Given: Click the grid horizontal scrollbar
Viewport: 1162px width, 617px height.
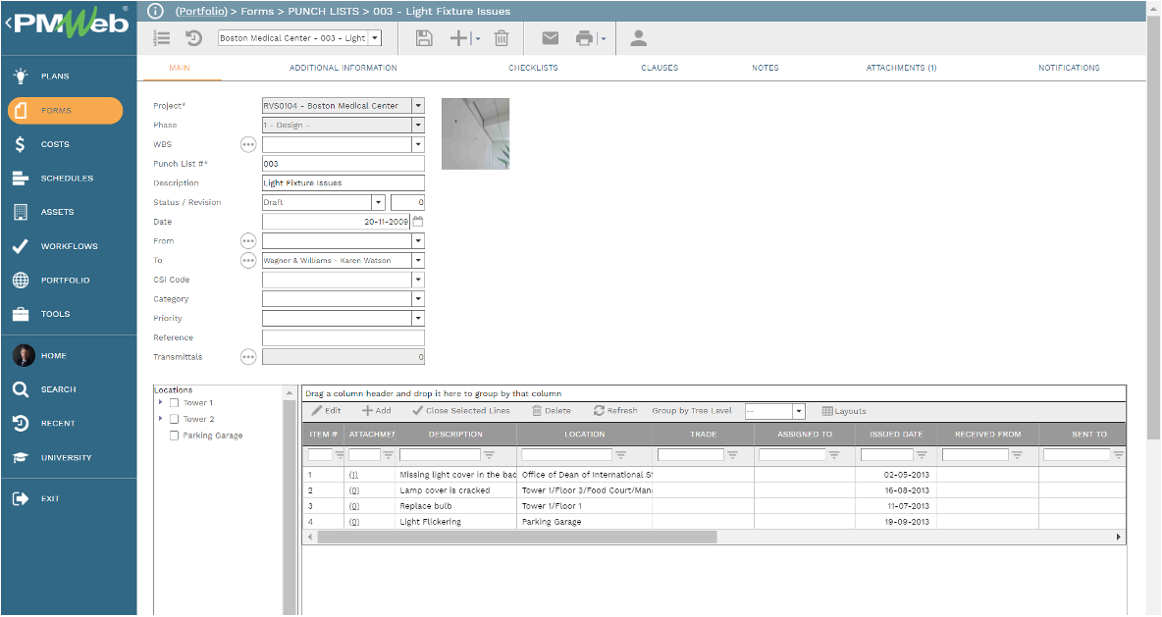Looking at the screenshot, I should click(517, 537).
